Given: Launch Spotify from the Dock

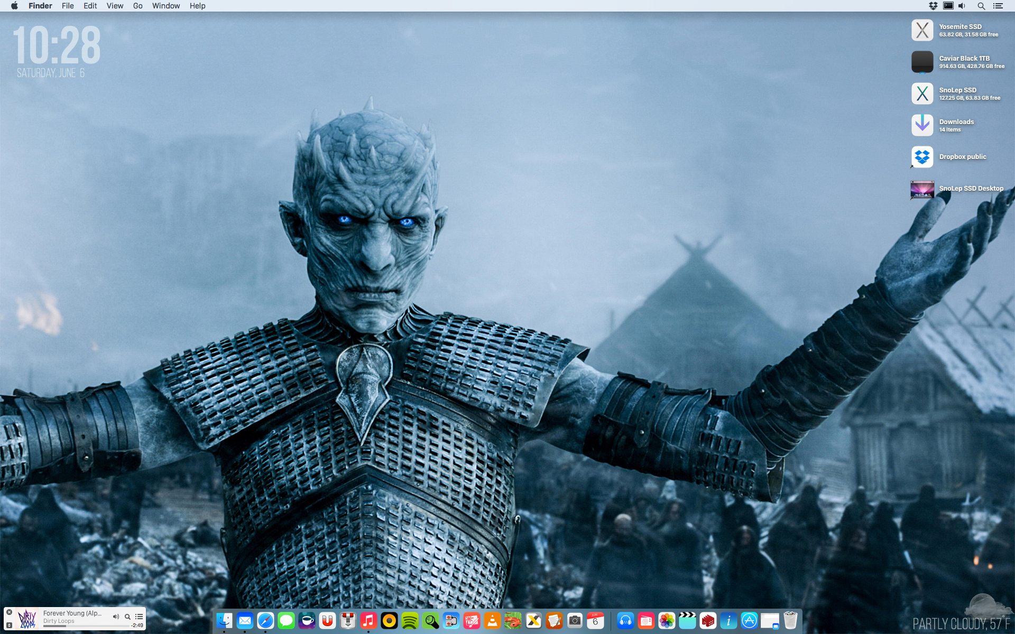Looking at the screenshot, I should [410, 620].
